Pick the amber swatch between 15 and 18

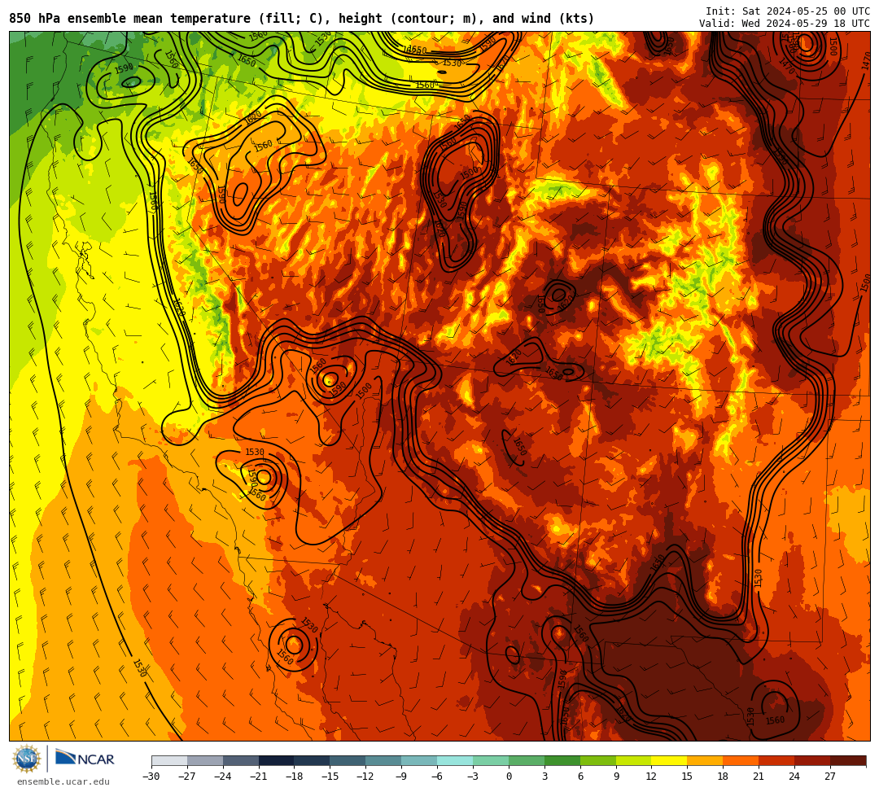point(705,760)
